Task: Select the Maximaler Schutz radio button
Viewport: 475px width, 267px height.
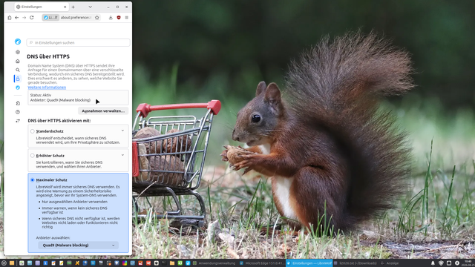Action: (x=32, y=179)
